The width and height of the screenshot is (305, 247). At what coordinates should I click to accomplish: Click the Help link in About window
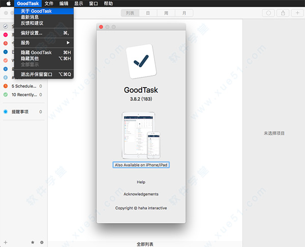[x=141, y=182]
